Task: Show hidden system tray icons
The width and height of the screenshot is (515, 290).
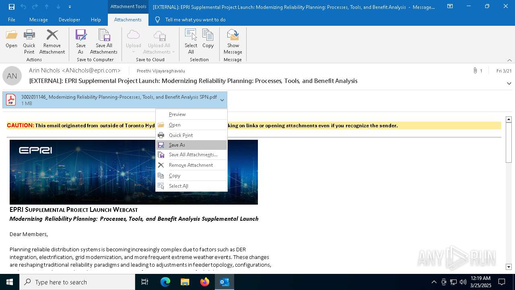Action: click(434, 282)
